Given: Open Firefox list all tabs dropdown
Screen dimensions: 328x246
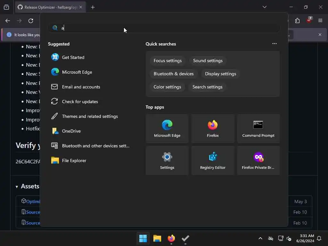Looking at the screenshot, I should (264, 7).
